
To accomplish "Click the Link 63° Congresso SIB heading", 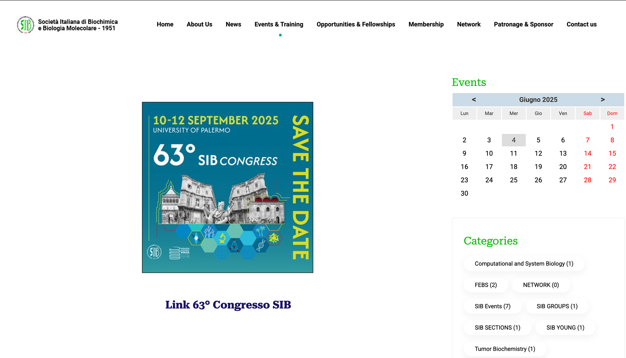I will click(x=228, y=305).
